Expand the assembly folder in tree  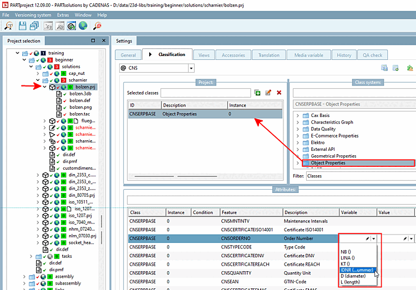(24, 276)
